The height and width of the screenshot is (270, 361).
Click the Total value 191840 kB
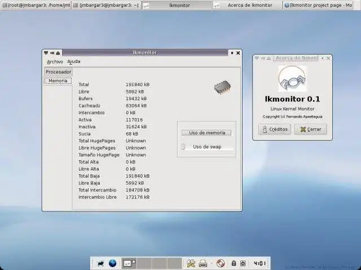[138, 84]
